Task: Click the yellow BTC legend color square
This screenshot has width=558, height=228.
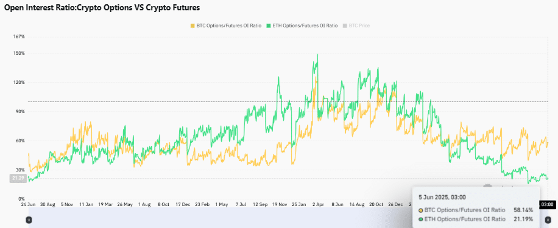Action: click(x=193, y=26)
